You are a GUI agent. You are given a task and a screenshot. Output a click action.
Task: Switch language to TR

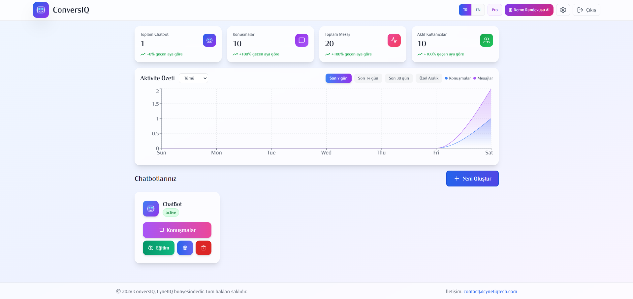(465, 10)
